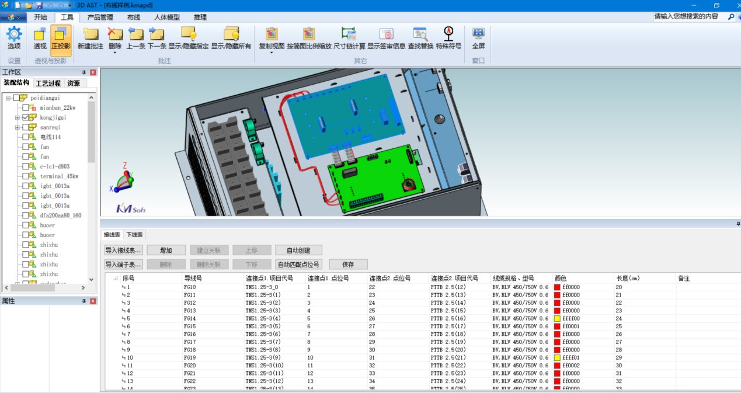Click the yellow ffff00 color swatch for FG14
Screen dimensions: 741x393
[x=557, y=318]
